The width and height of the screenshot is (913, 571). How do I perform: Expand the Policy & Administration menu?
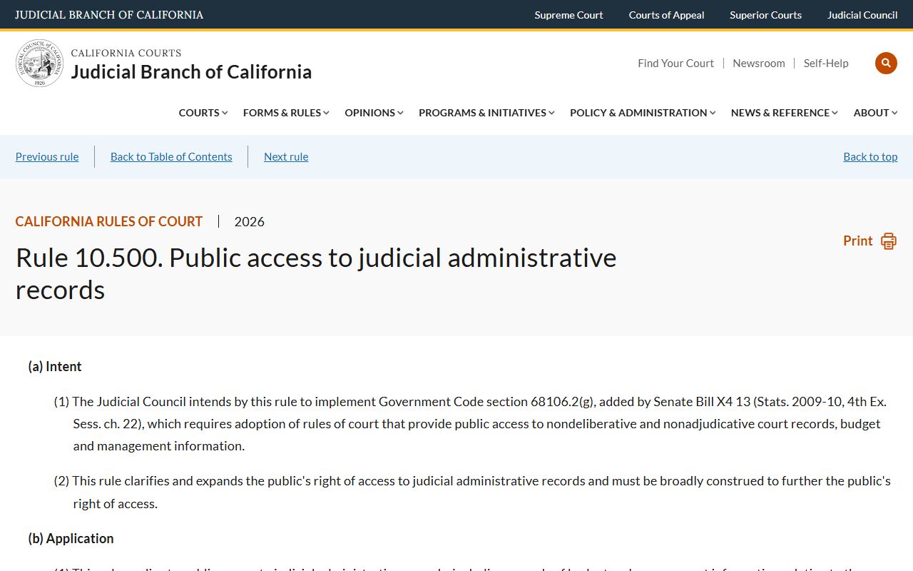pos(643,113)
